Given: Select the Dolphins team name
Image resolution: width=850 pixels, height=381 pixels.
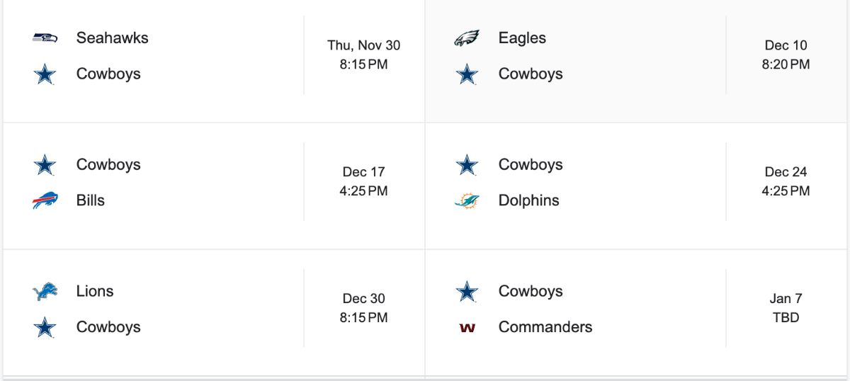Looking at the screenshot, I should 528,200.
